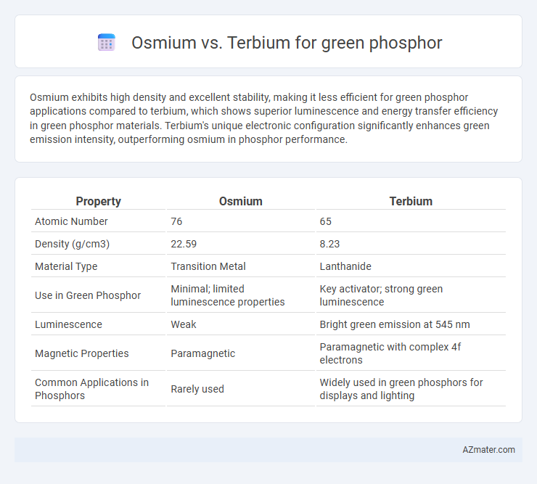The width and height of the screenshot is (537, 484).
Task: Click the 'Magnetic Properties' row label
Action: [x=82, y=353]
